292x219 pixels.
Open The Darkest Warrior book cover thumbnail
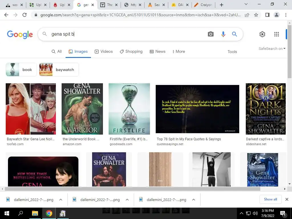point(82,109)
